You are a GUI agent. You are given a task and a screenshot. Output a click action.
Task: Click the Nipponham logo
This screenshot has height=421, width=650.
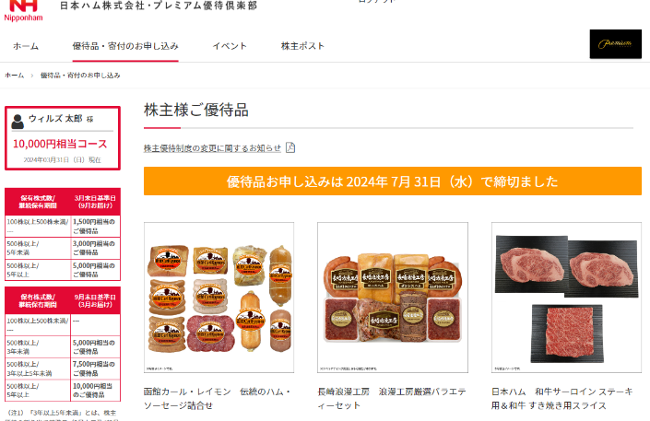point(23,10)
